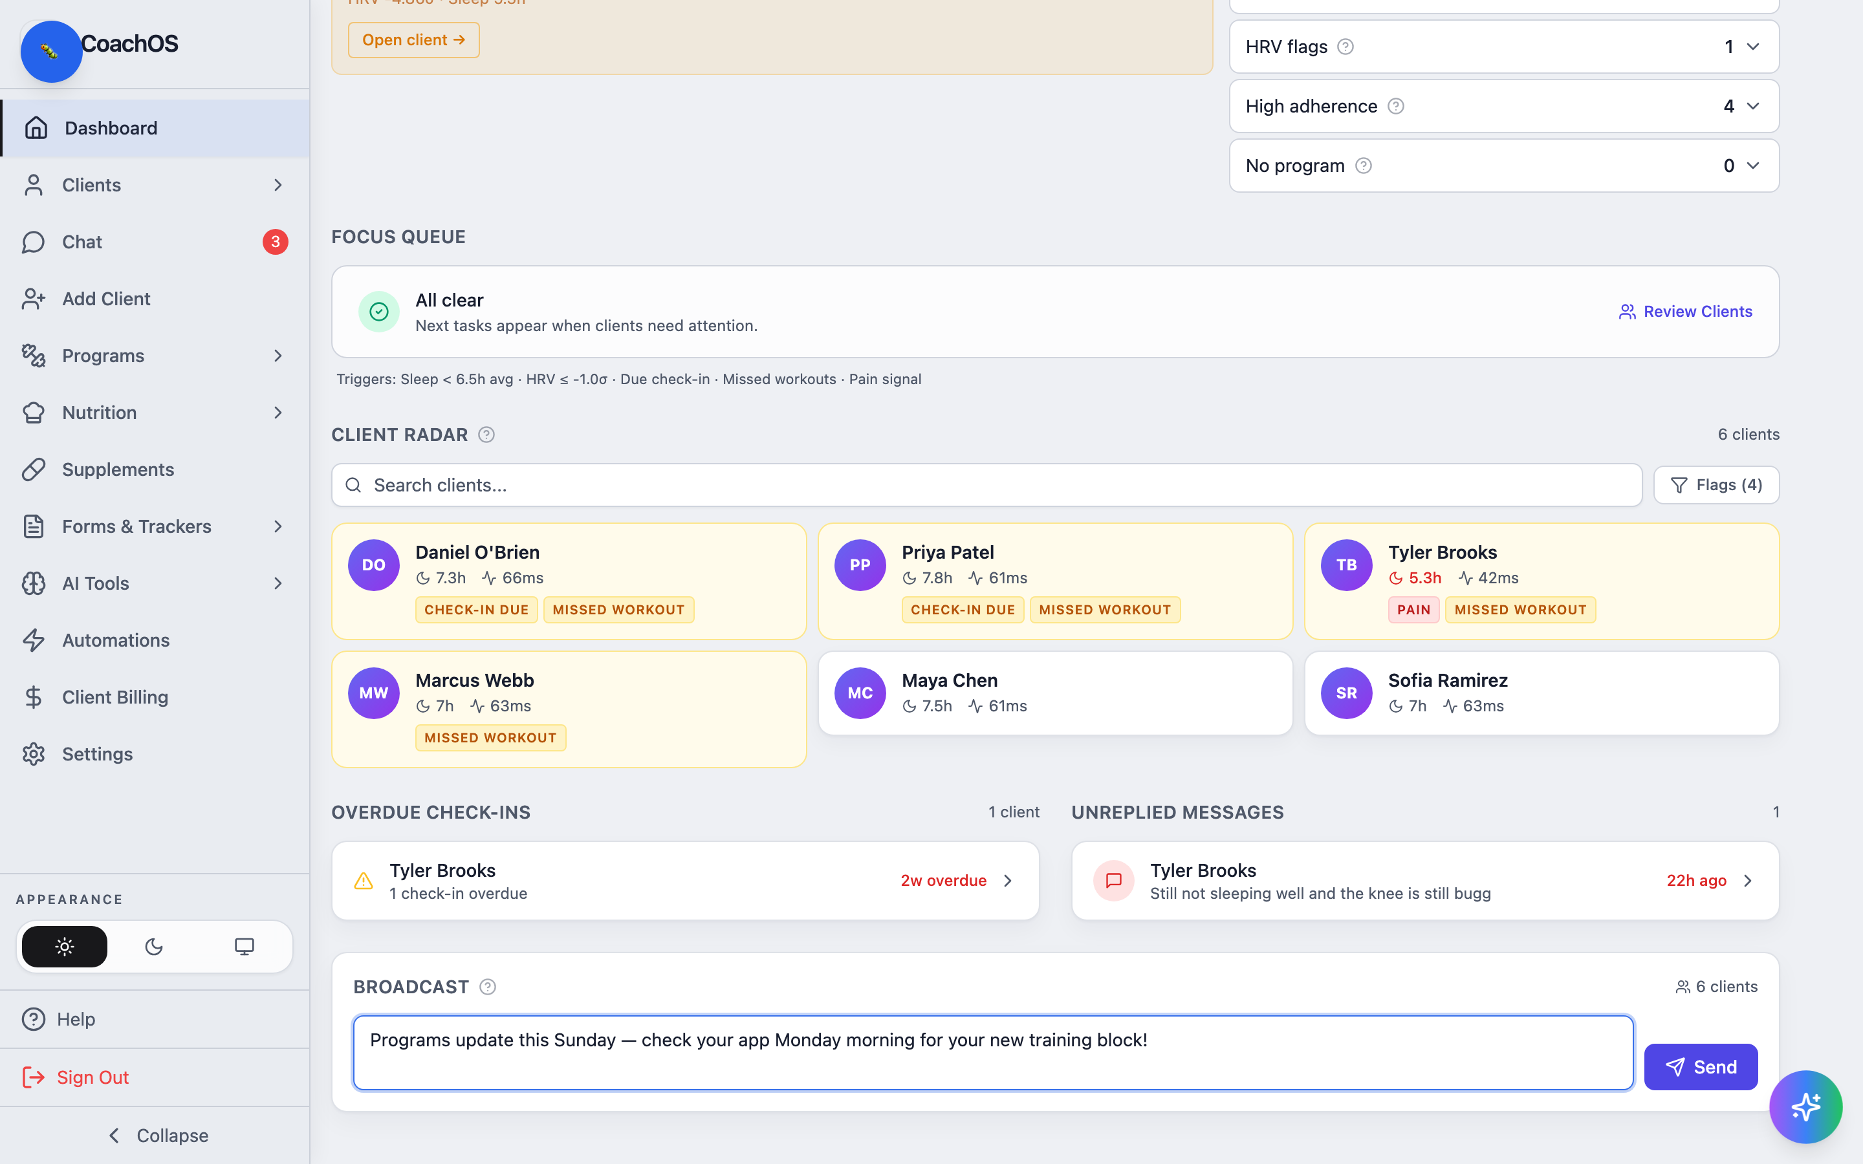Click the Search clients field
The width and height of the screenshot is (1863, 1164).
(x=986, y=485)
